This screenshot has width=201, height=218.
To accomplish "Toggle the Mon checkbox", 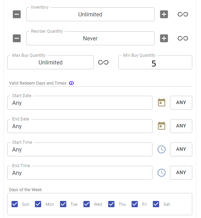I will tap(38, 204).
